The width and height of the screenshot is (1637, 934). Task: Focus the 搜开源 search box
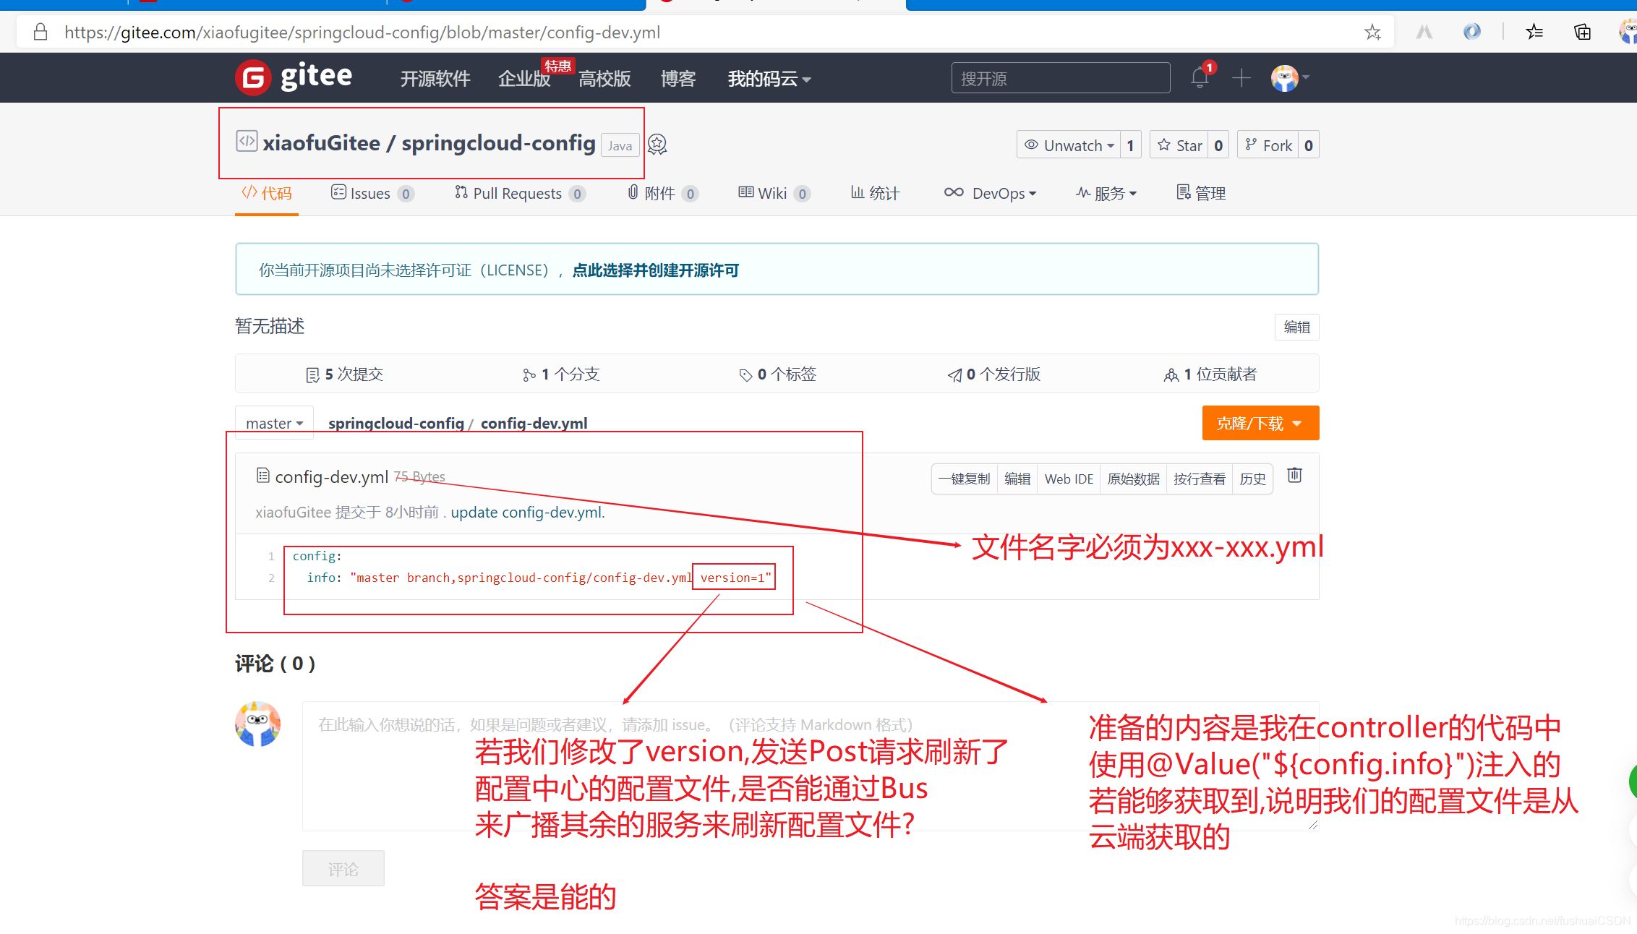pos(1060,78)
